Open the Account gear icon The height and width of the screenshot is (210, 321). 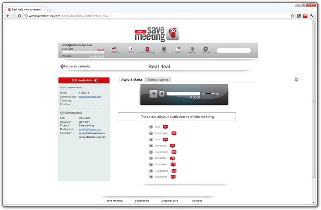click(206, 50)
